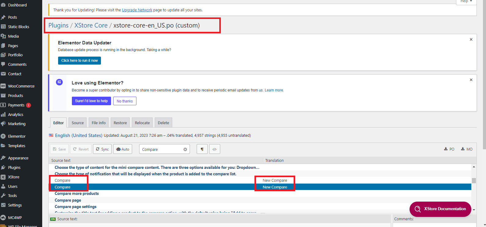This screenshot has width=486, height=227.
Task: Expand the Help dropdown
Action: click(x=466, y=2)
